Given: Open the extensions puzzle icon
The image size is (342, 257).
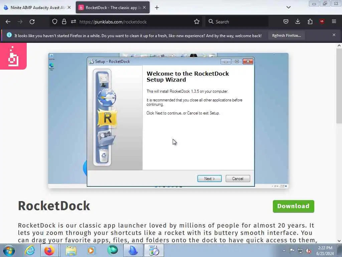Looking at the screenshot, I should 310,21.
